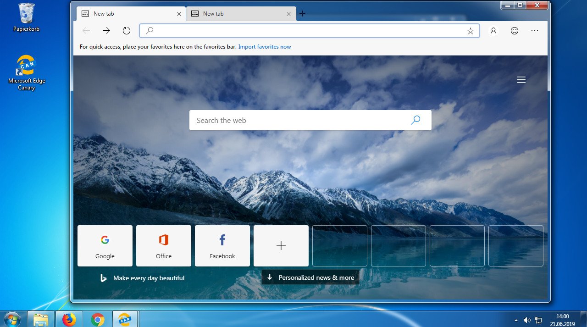Expand Personalized news & more
Screen dimensions: 587x327
310,277
